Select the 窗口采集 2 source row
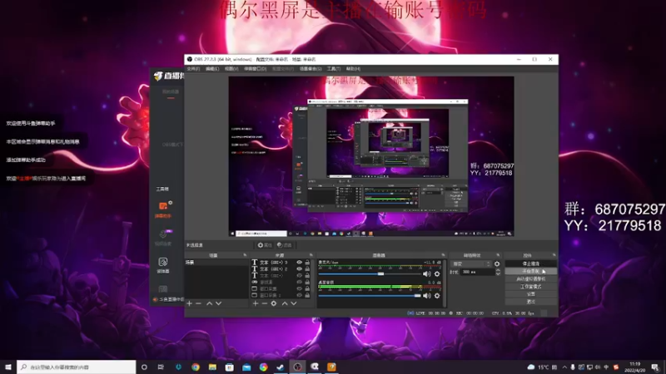The width and height of the screenshot is (666, 374). coord(281,295)
